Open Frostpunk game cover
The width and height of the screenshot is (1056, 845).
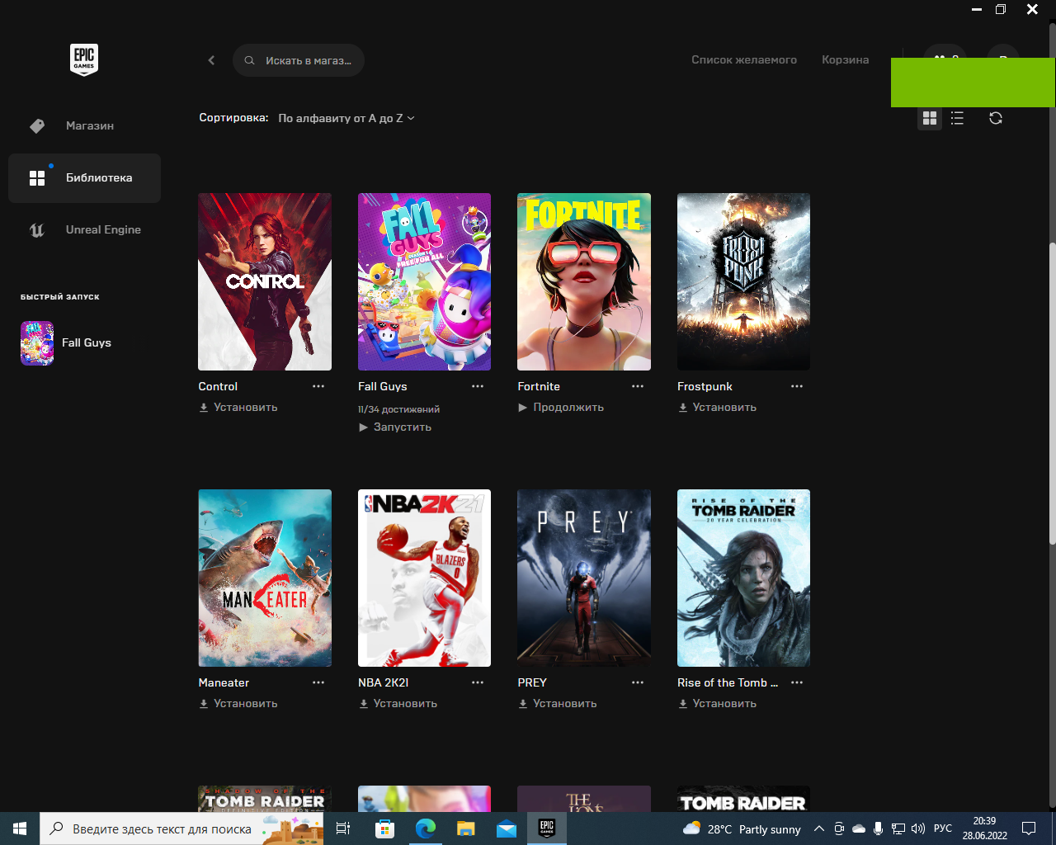click(x=743, y=281)
